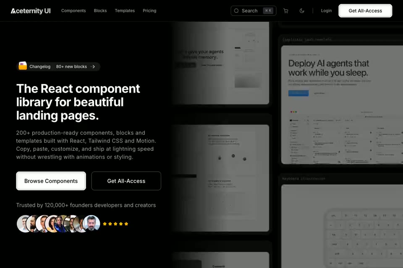Click the rightmost bearded man avatar
Screen dimensions: 403x268
[x=92, y=224]
